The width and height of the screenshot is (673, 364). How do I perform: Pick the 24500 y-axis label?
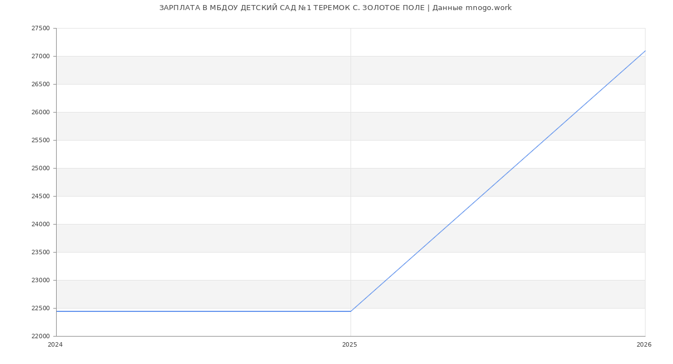pyautogui.click(x=40, y=197)
